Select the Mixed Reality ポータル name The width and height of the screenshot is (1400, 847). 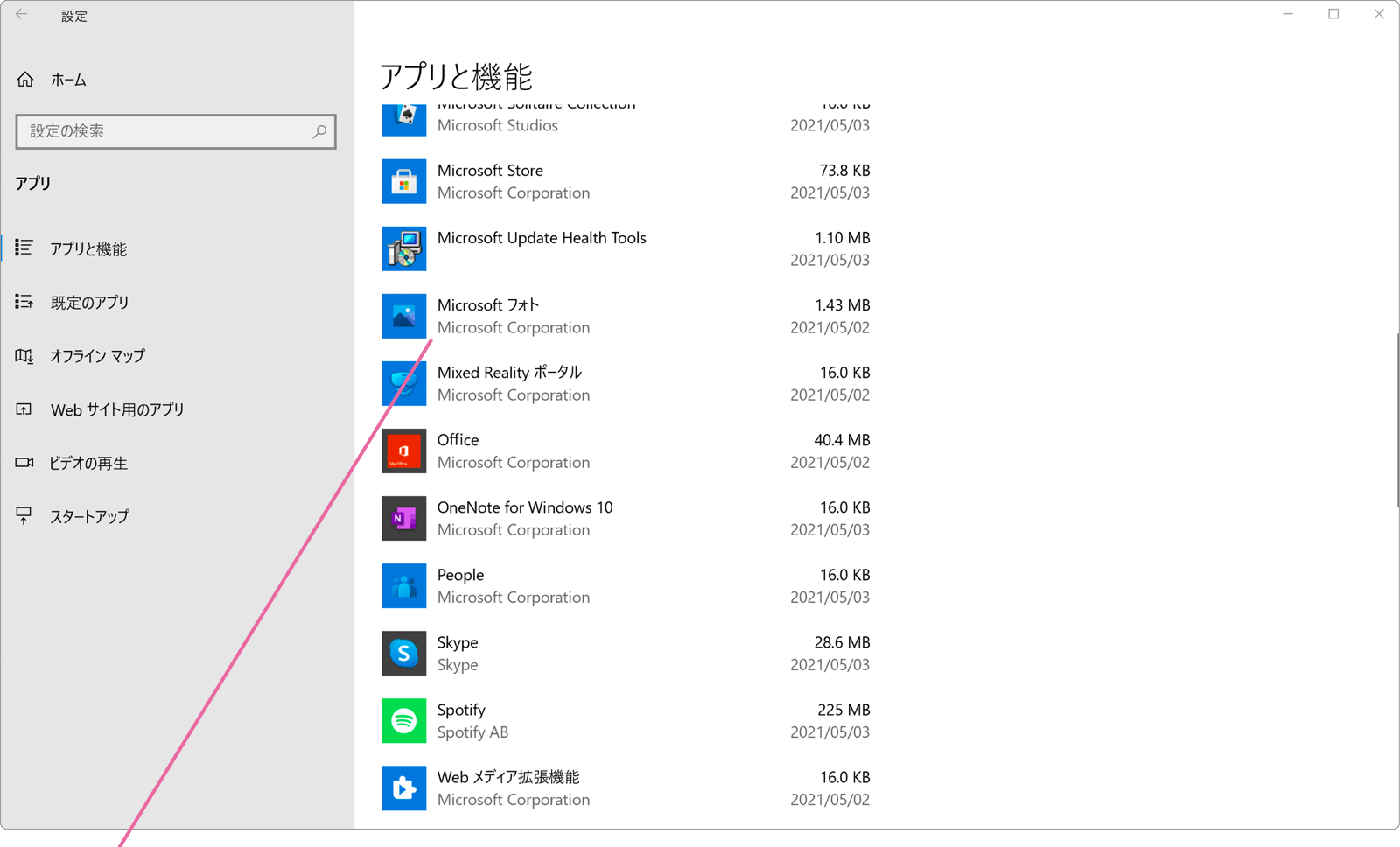(x=509, y=373)
